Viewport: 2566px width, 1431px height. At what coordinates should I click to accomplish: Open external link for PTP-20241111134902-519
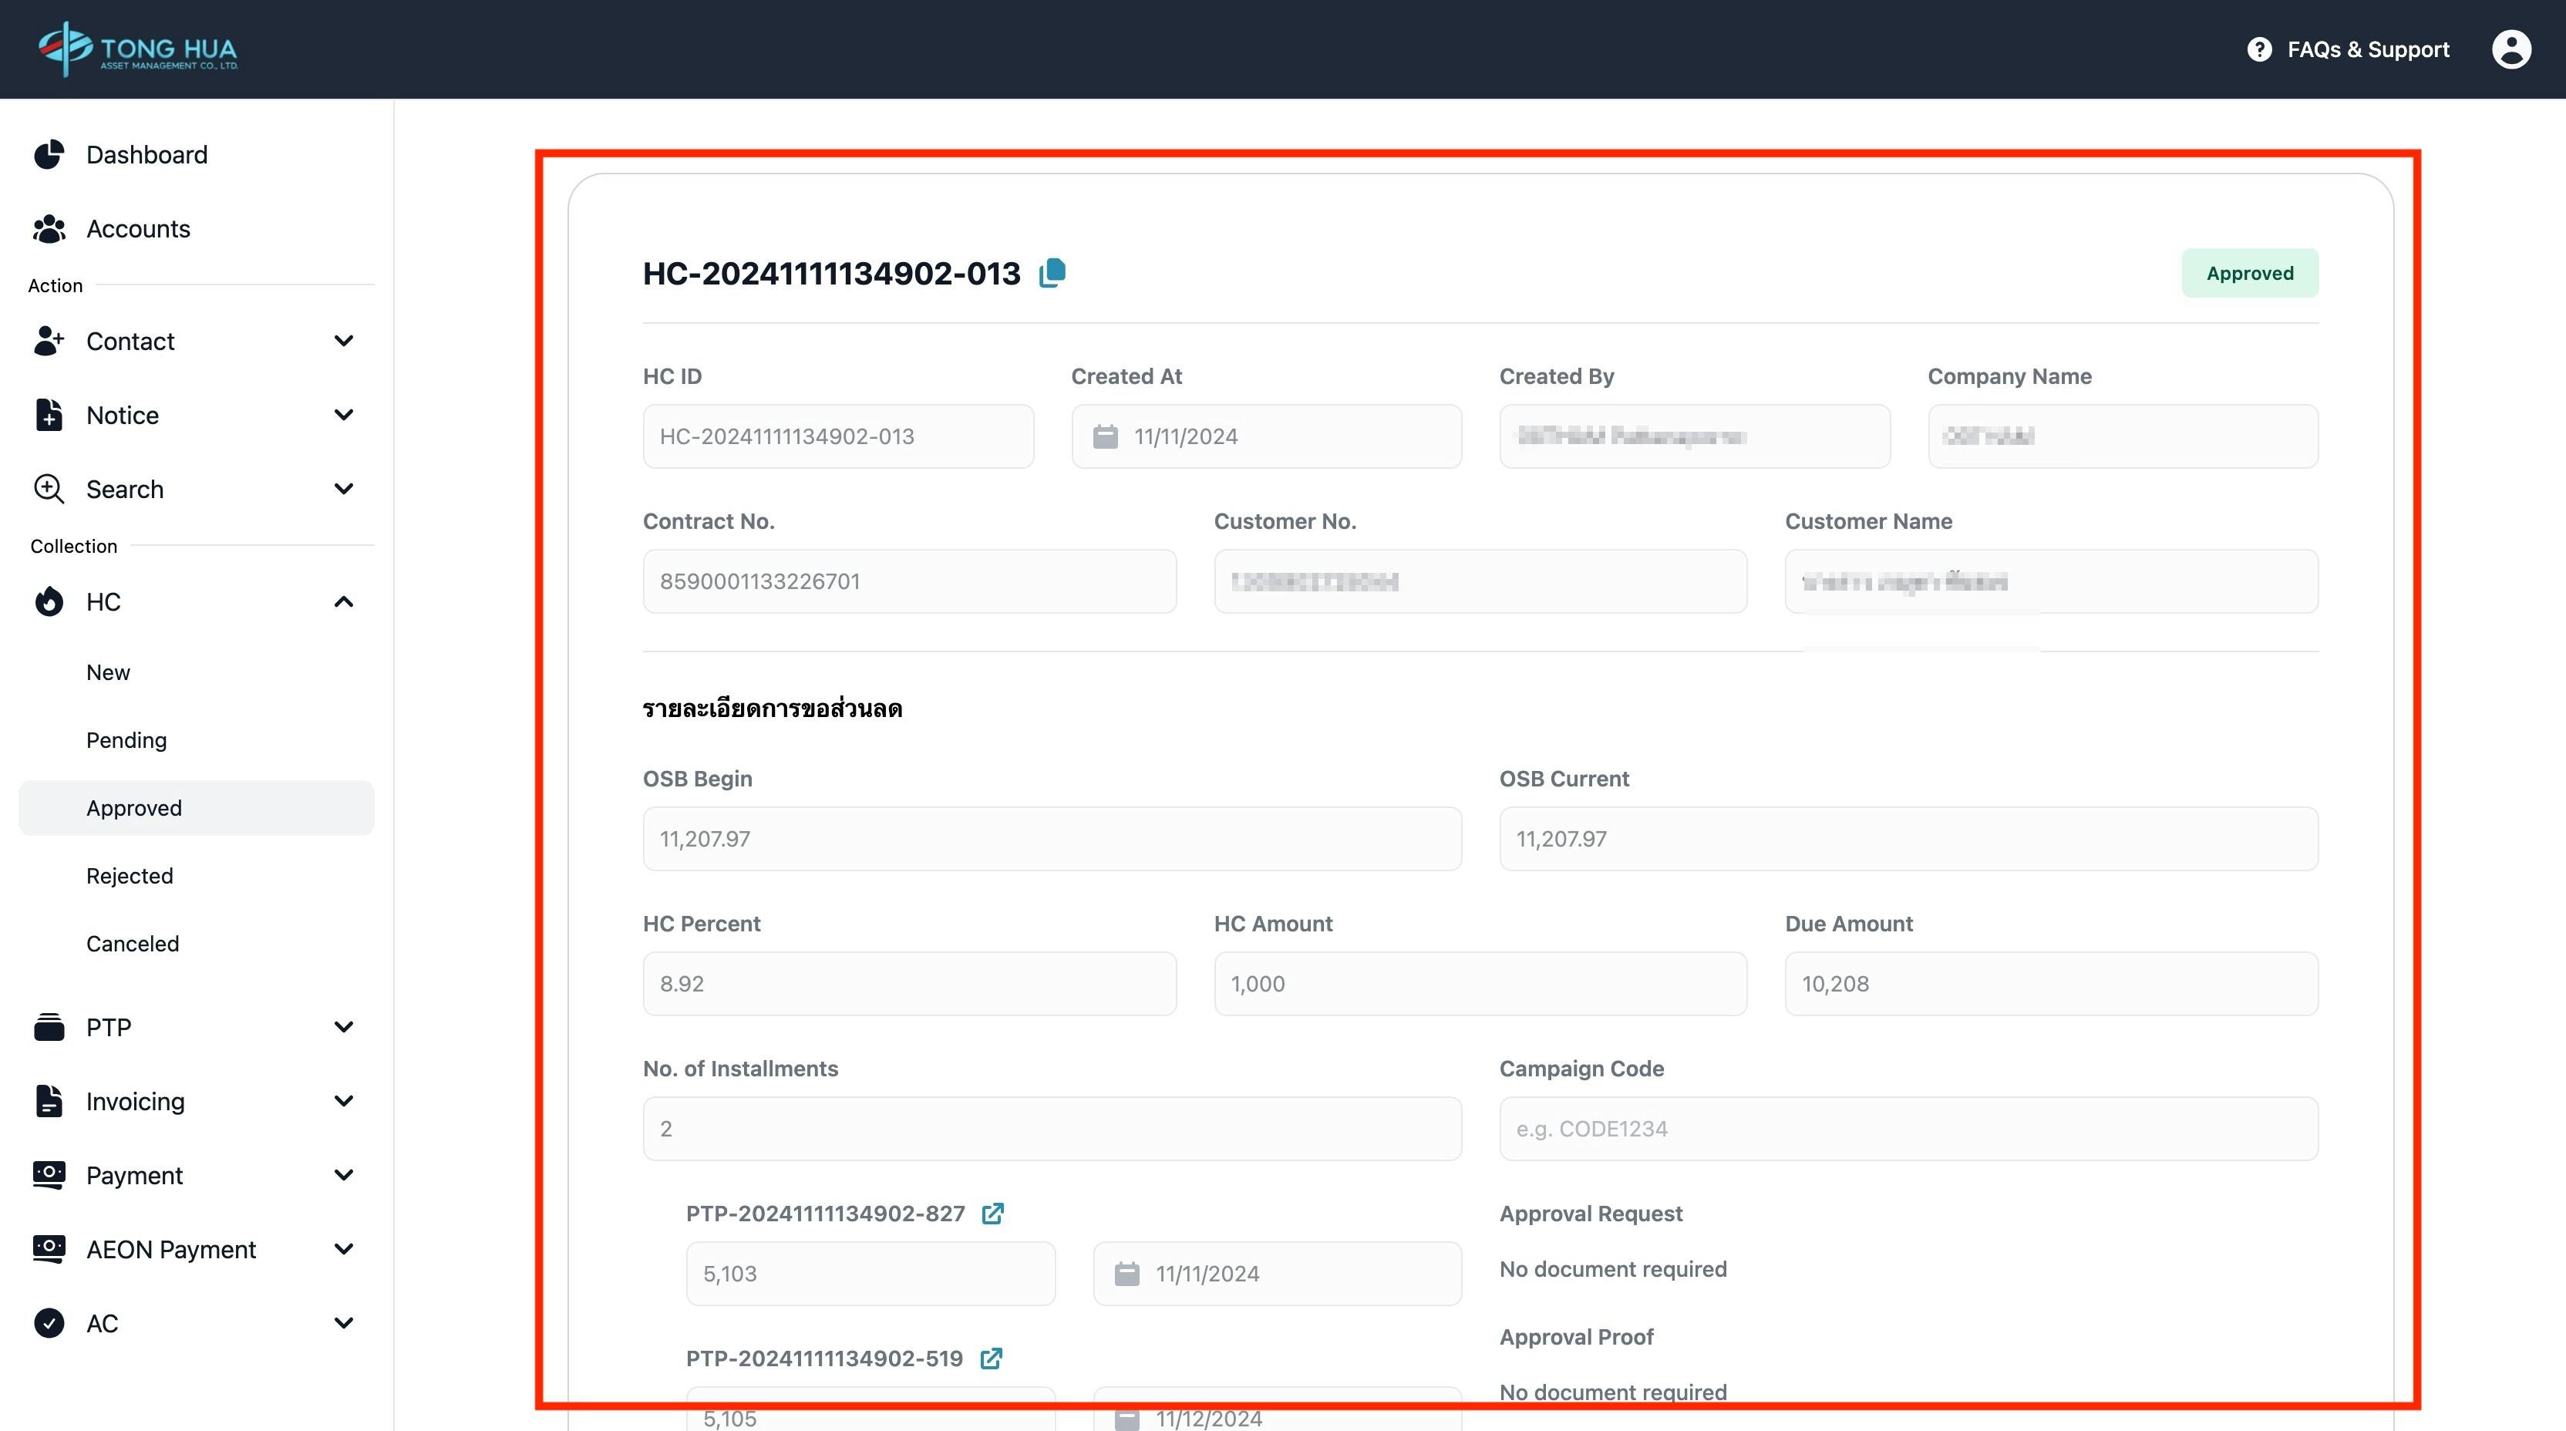coord(991,1359)
